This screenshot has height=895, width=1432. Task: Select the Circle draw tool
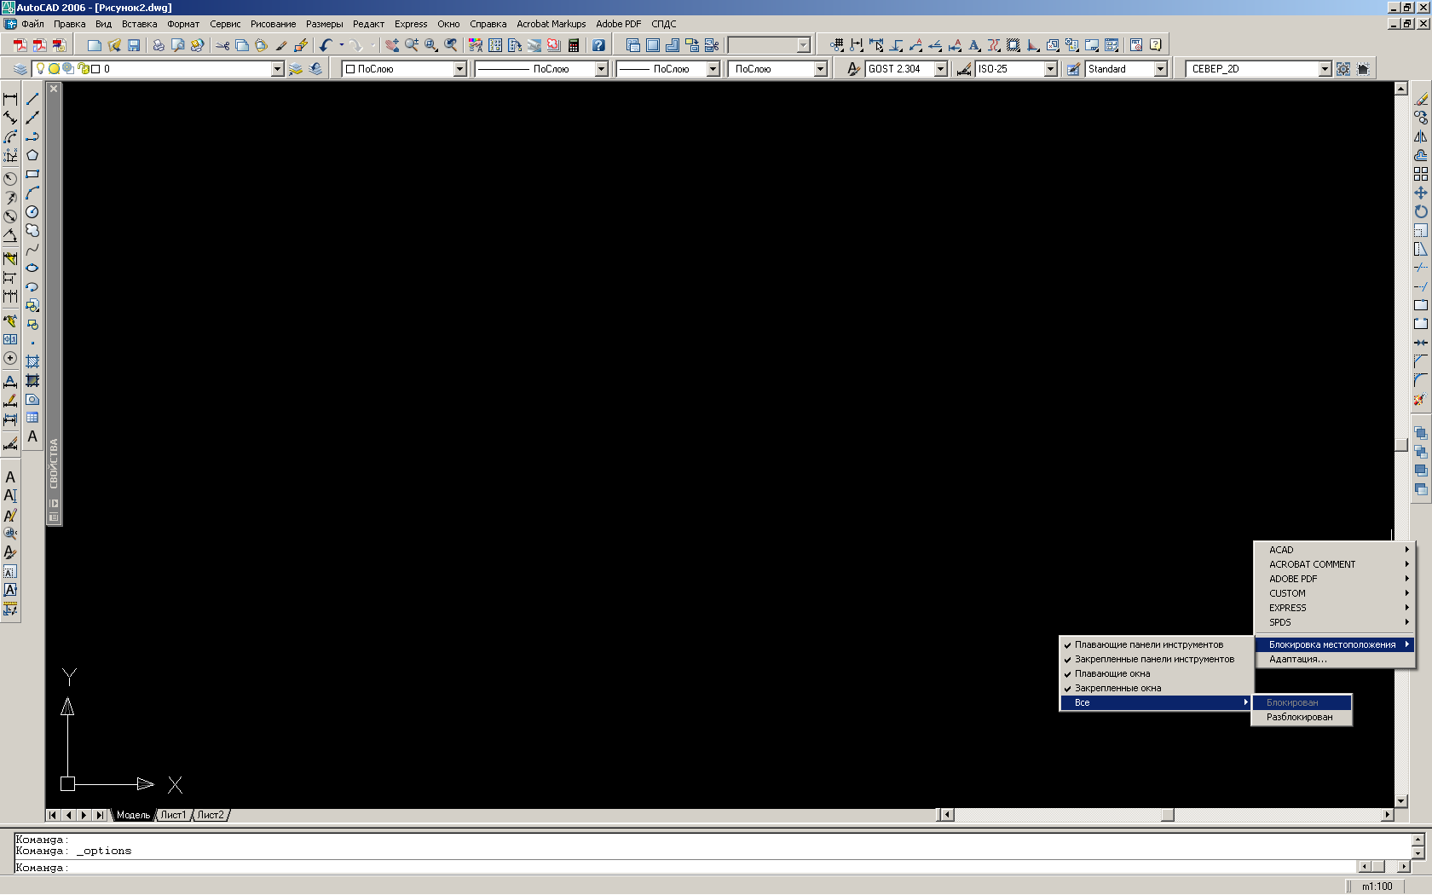[x=32, y=211]
